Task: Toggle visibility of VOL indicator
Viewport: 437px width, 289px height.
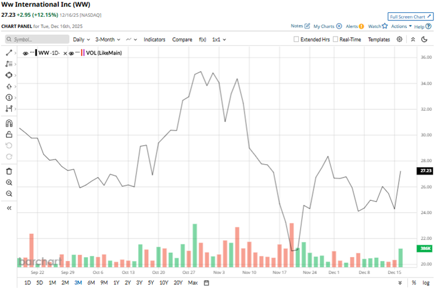Action: point(71,53)
